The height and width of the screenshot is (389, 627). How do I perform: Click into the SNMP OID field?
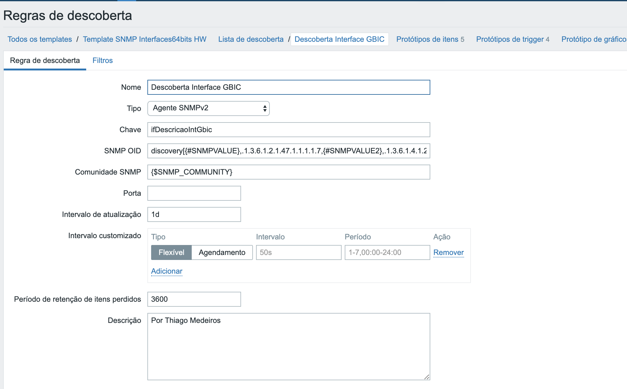point(289,151)
